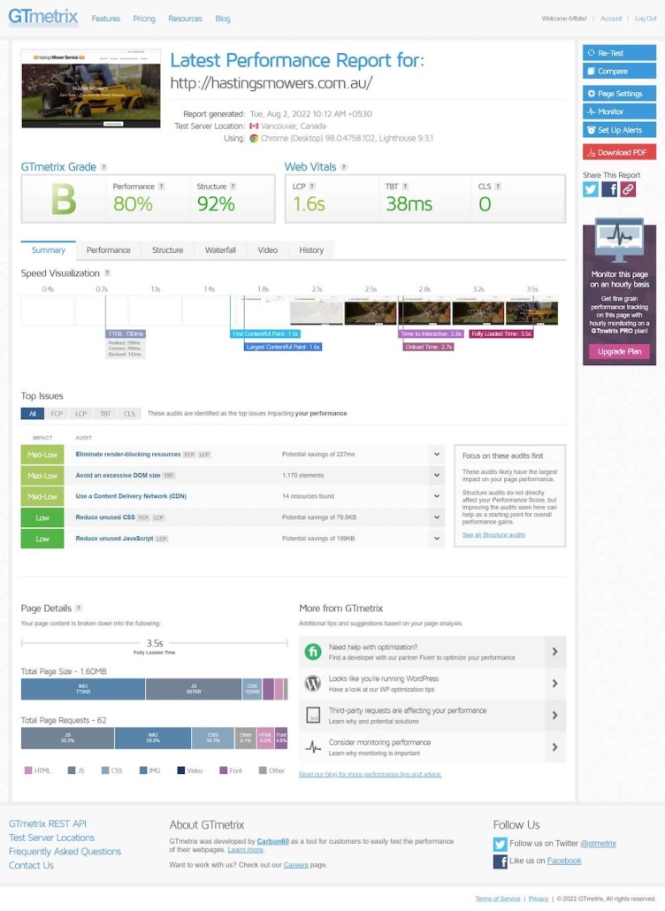
Task: Switch to the Performance tab
Action: [x=109, y=249]
